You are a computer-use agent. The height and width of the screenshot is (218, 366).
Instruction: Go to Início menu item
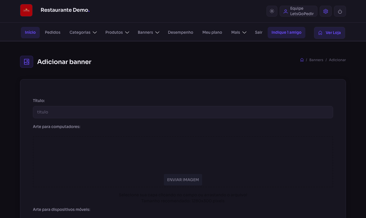30,32
